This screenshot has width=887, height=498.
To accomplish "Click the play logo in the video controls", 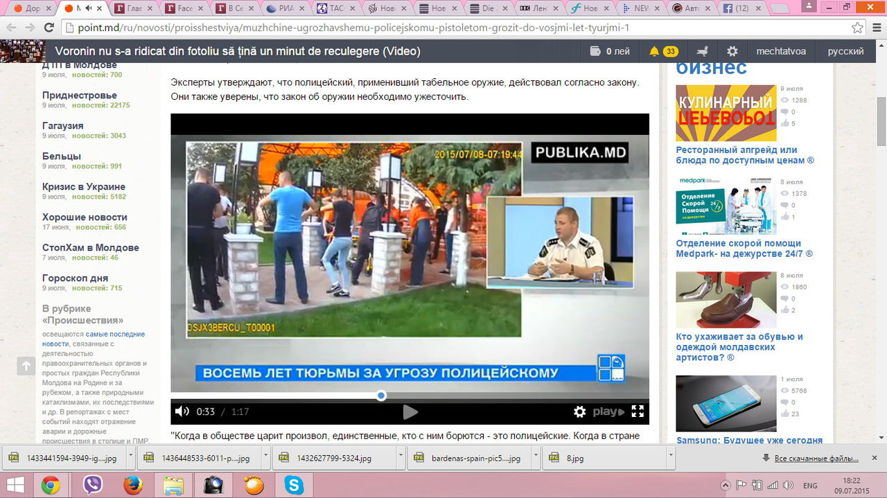I will 608,411.
